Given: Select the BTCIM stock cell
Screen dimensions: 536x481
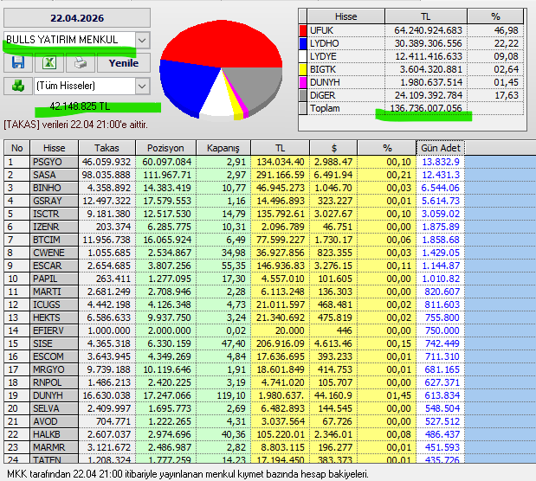Looking at the screenshot, I should 54,240.
